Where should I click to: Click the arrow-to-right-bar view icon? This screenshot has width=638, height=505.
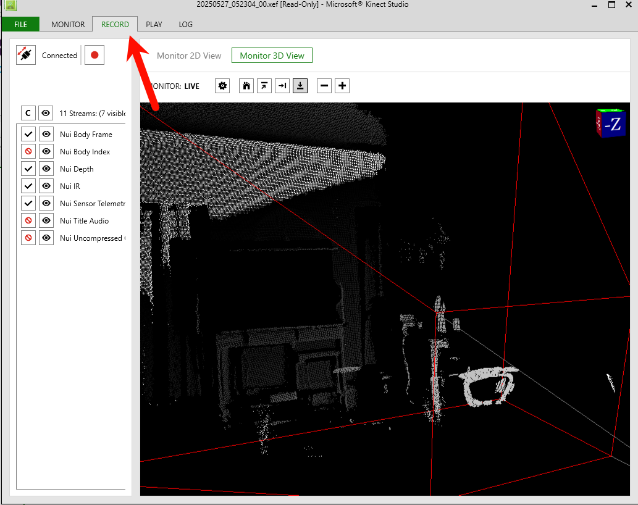click(x=282, y=86)
